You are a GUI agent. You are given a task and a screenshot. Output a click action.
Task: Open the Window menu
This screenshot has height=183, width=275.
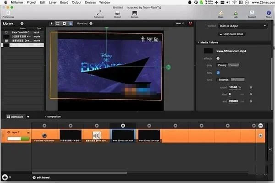104,2
